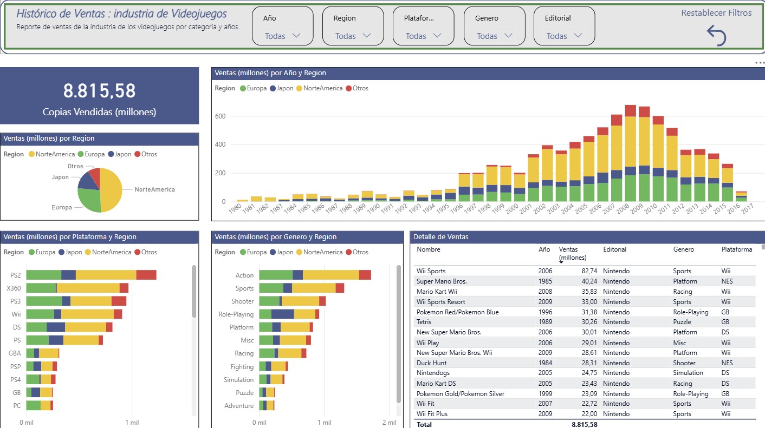The image size is (765, 428).
Task: Open the Editorial filter dropdown
Action: click(564, 36)
